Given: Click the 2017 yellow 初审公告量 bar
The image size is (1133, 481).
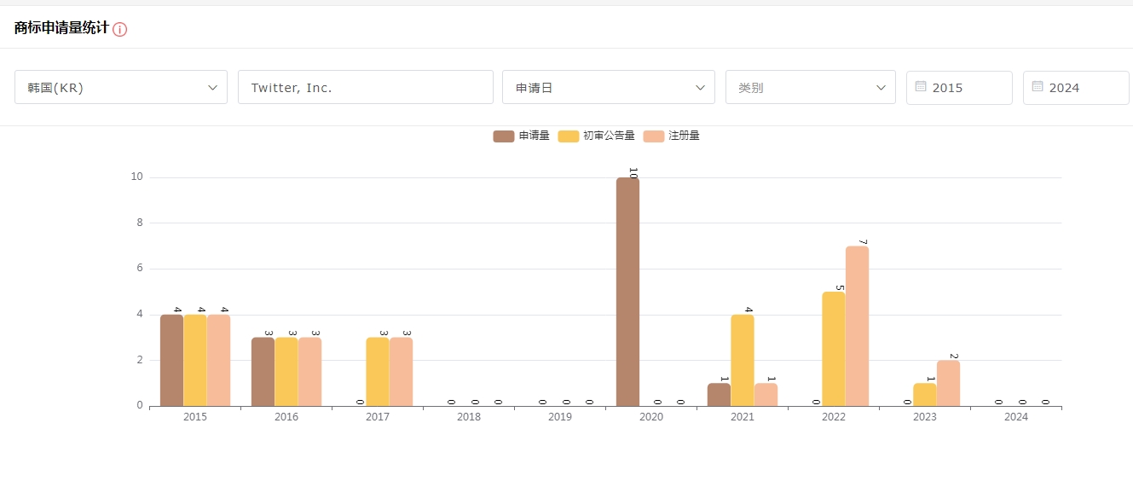Looking at the screenshot, I should (378, 372).
